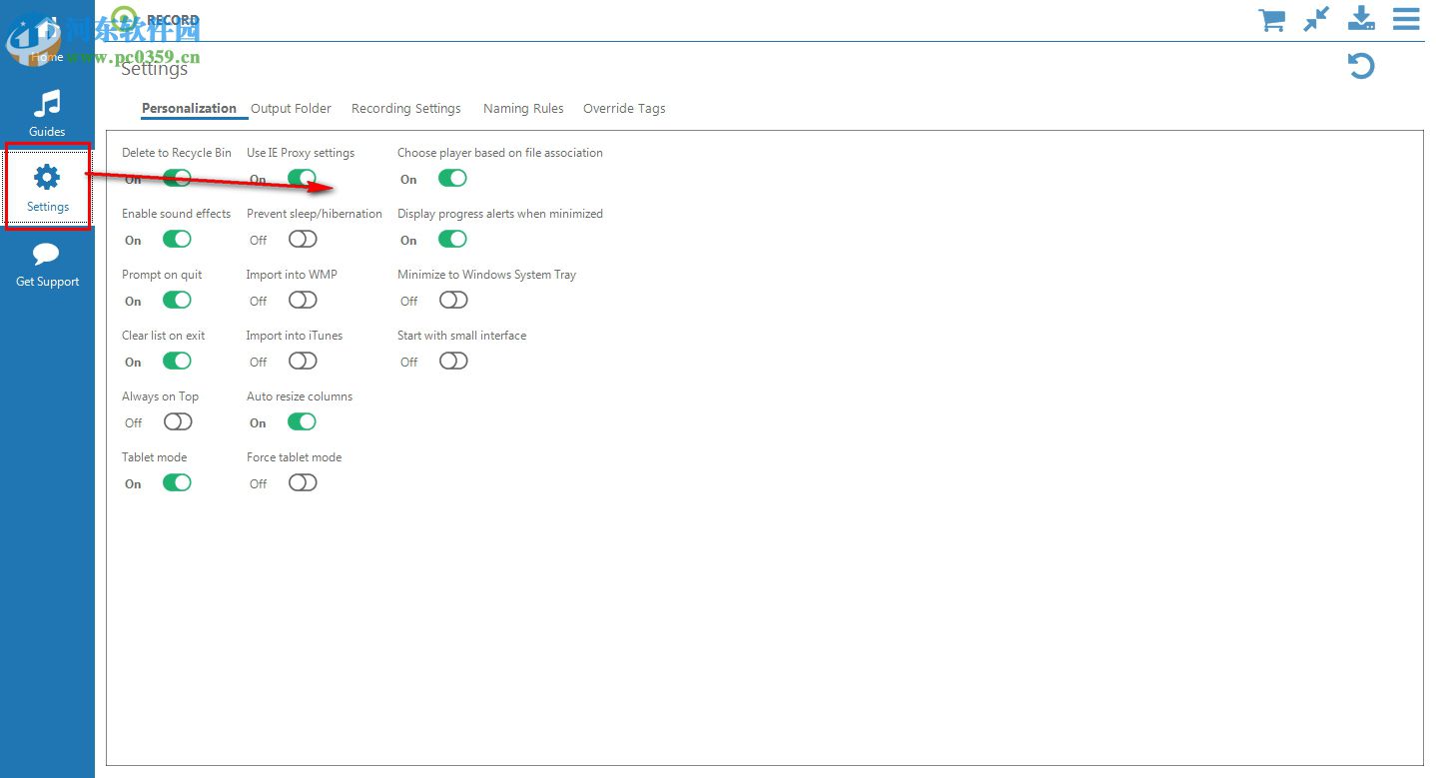1436x778 pixels.
Task: Toggle Display progress alerts when minimized switch
Action: pyautogui.click(x=452, y=240)
